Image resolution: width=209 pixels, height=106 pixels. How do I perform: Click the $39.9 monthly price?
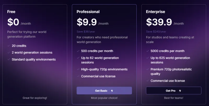click(159, 22)
